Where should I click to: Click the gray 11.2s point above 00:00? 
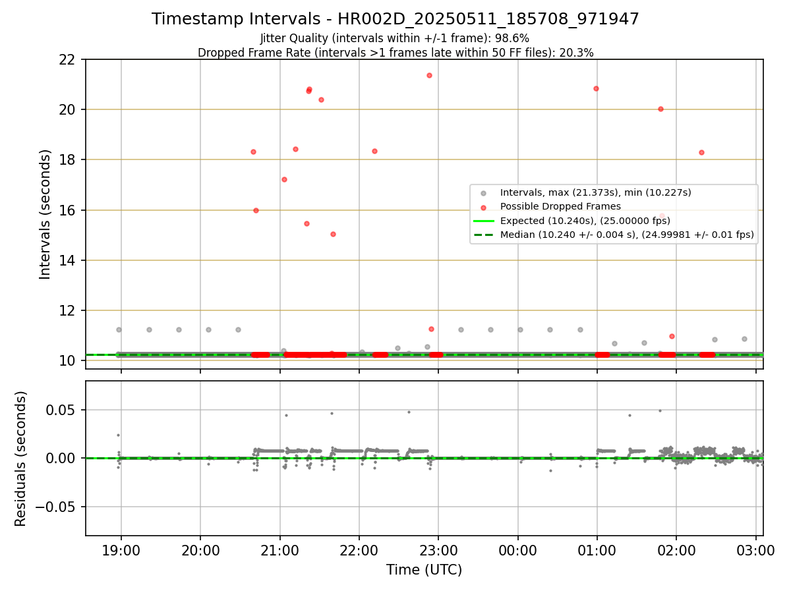[x=520, y=329]
